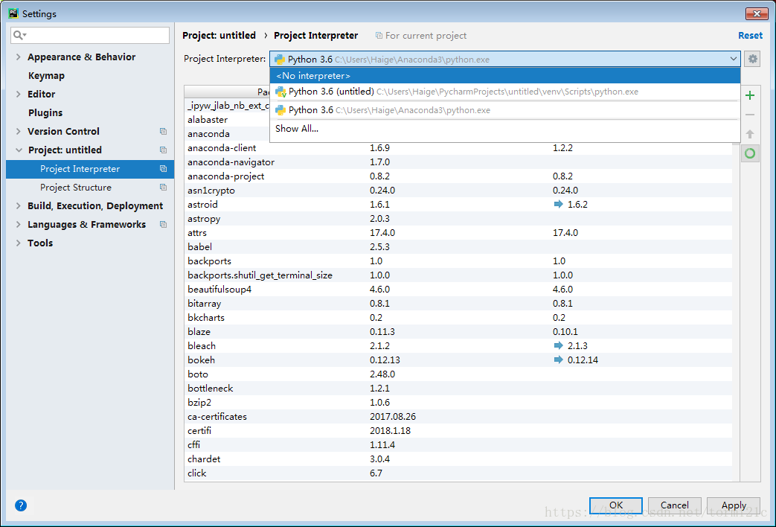Select the certifi package row
The width and height of the screenshot is (776, 527).
coord(458,430)
